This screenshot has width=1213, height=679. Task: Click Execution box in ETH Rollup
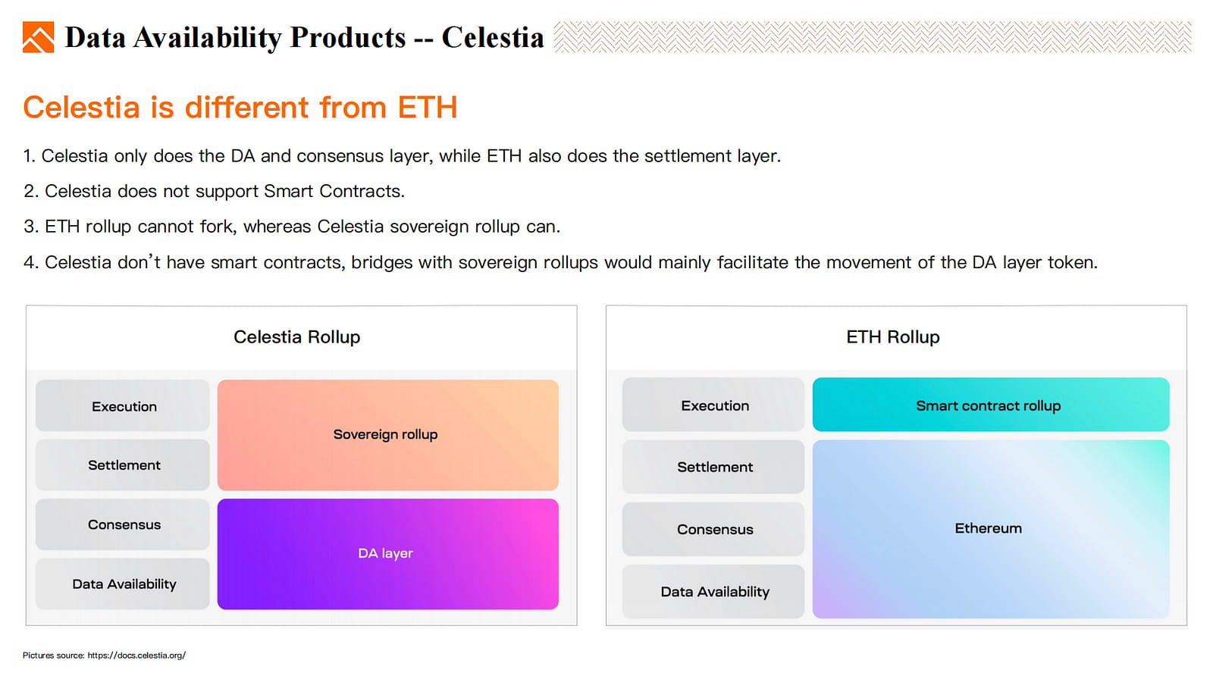[x=713, y=405]
